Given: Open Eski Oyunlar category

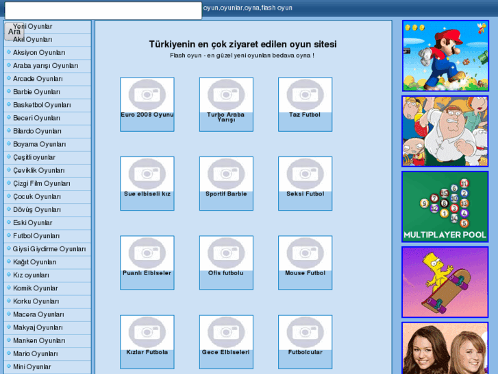Looking at the screenshot, I should (32, 222).
